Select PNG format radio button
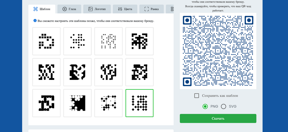Viewport: 288px width, 132px height. [205, 106]
